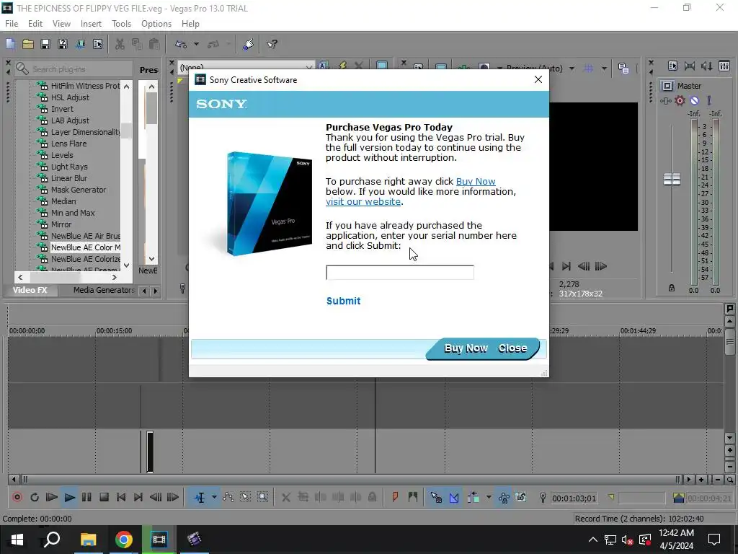Select the Mask Generator plug-in
738x554 pixels.
coord(79,190)
